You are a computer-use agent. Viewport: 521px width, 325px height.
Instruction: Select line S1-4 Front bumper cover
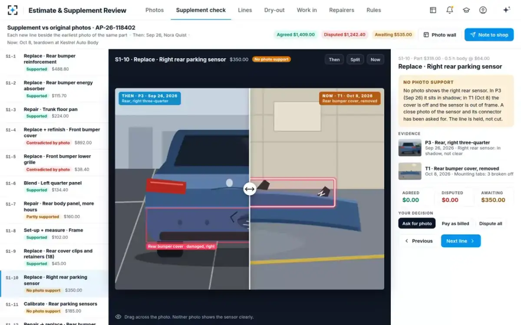pyautogui.click(x=54, y=136)
